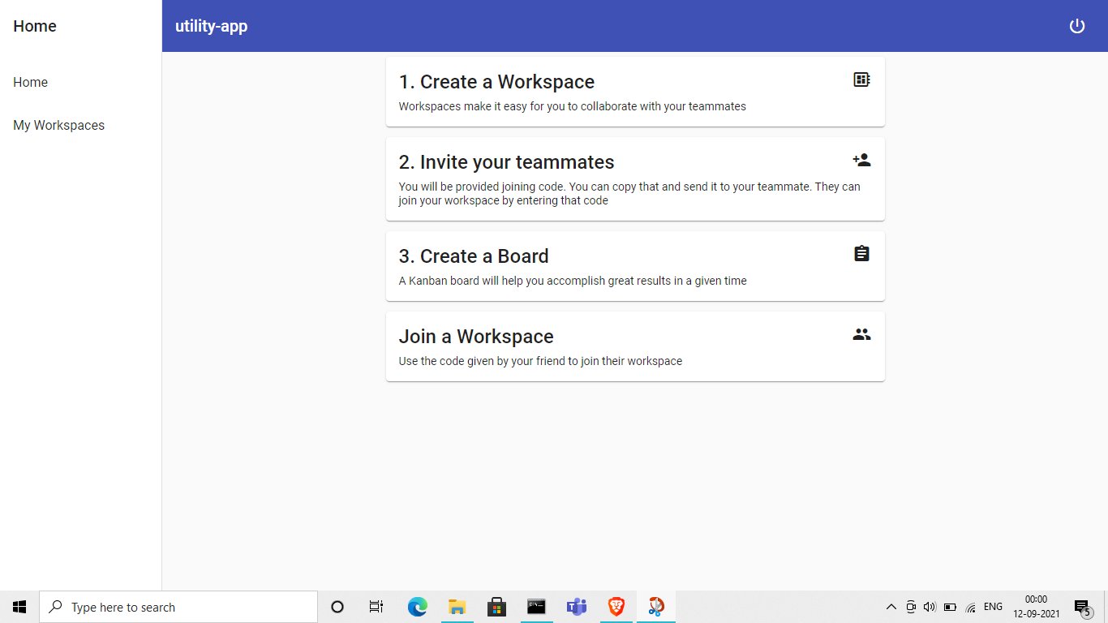Launch the Brave browser from the taskbar
The height and width of the screenshot is (623, 1108).
coord(616,606)
